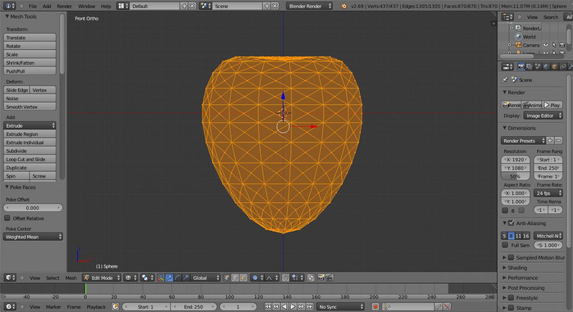The image size is (573, 312).
Task: Pin the Scene properties context
Action: click(505, 80)
